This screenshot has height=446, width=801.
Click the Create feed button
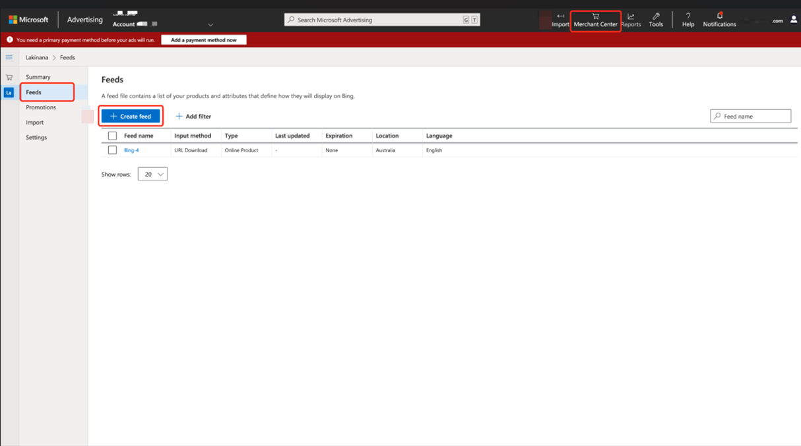pyautogui.click(x=131, y=117)
